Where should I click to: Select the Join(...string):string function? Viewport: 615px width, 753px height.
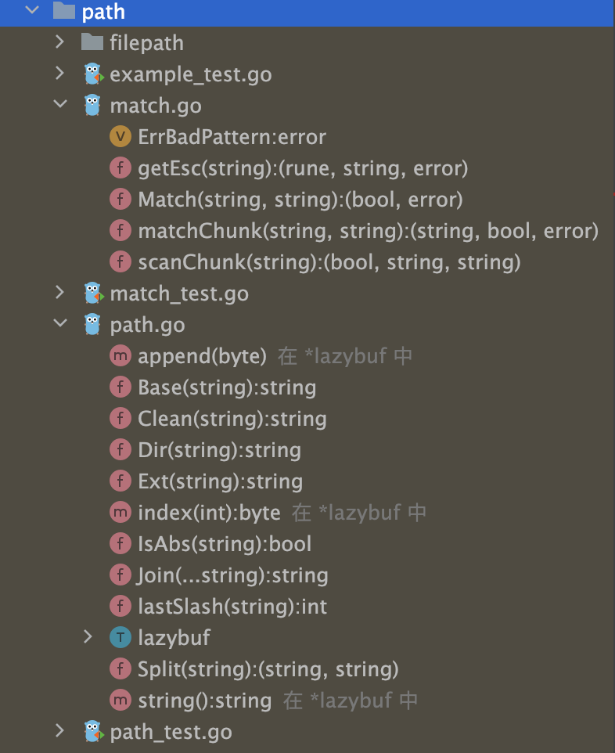point(232,575)
